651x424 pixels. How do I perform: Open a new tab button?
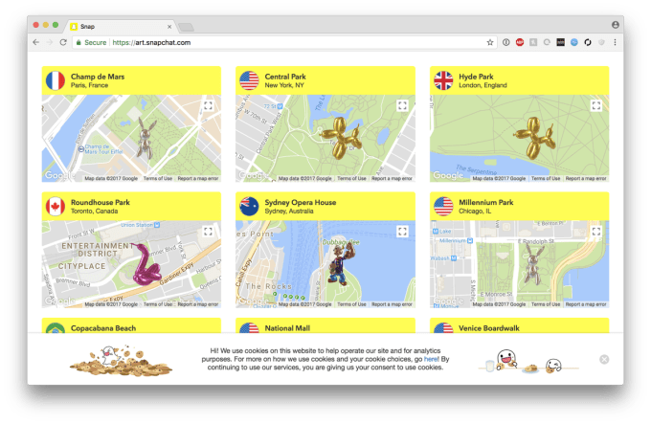pyautogui.click(x=186, y=28)
